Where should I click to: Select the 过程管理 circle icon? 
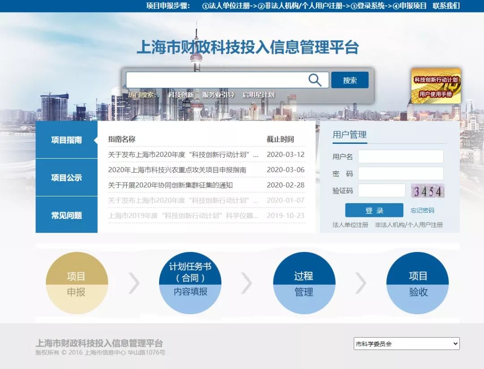[x=304, y=283]
